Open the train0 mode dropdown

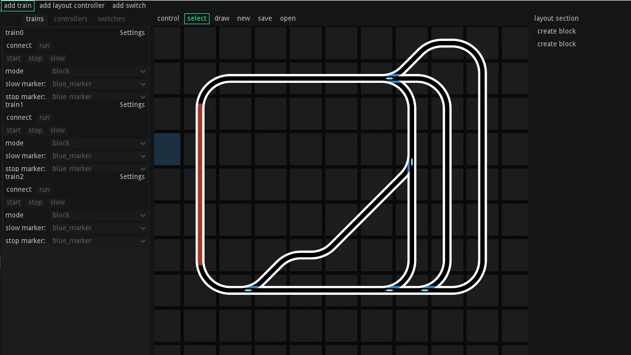click(x=99, y=71)
